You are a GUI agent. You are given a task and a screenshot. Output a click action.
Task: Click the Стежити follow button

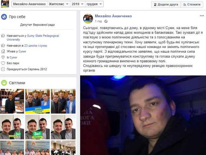[x=192, y=4]
